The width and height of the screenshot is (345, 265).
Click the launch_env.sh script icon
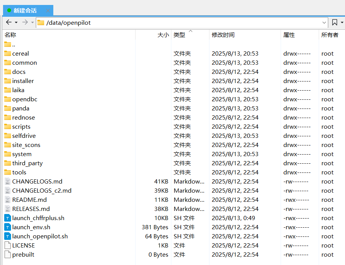(8, 227)
